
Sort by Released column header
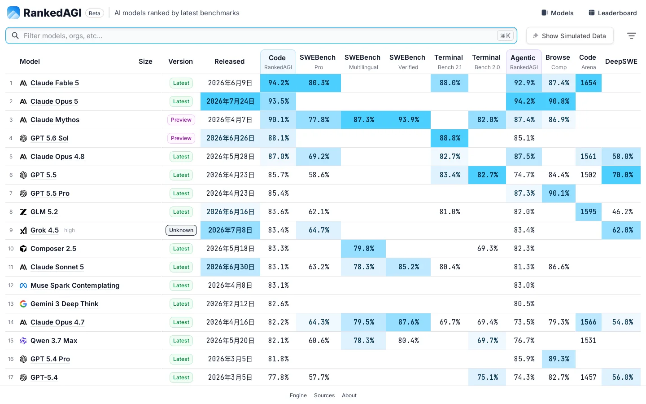pos(229,61)
